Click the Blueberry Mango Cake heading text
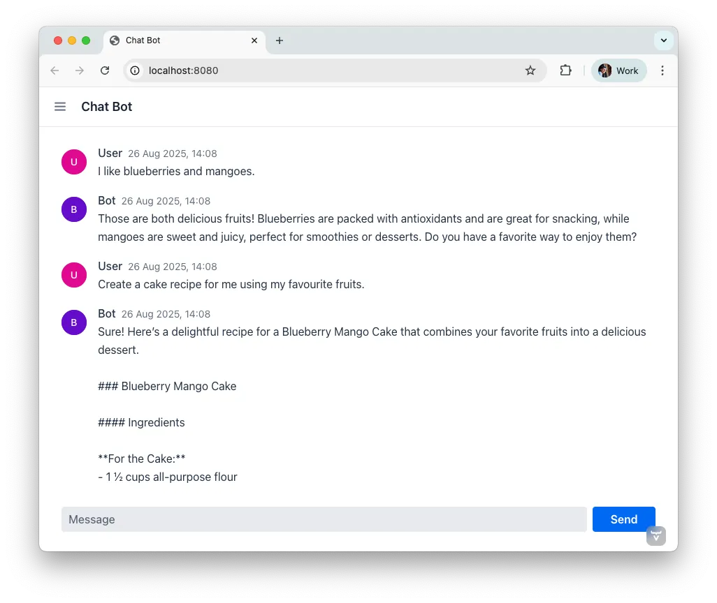 pos(168,386)
